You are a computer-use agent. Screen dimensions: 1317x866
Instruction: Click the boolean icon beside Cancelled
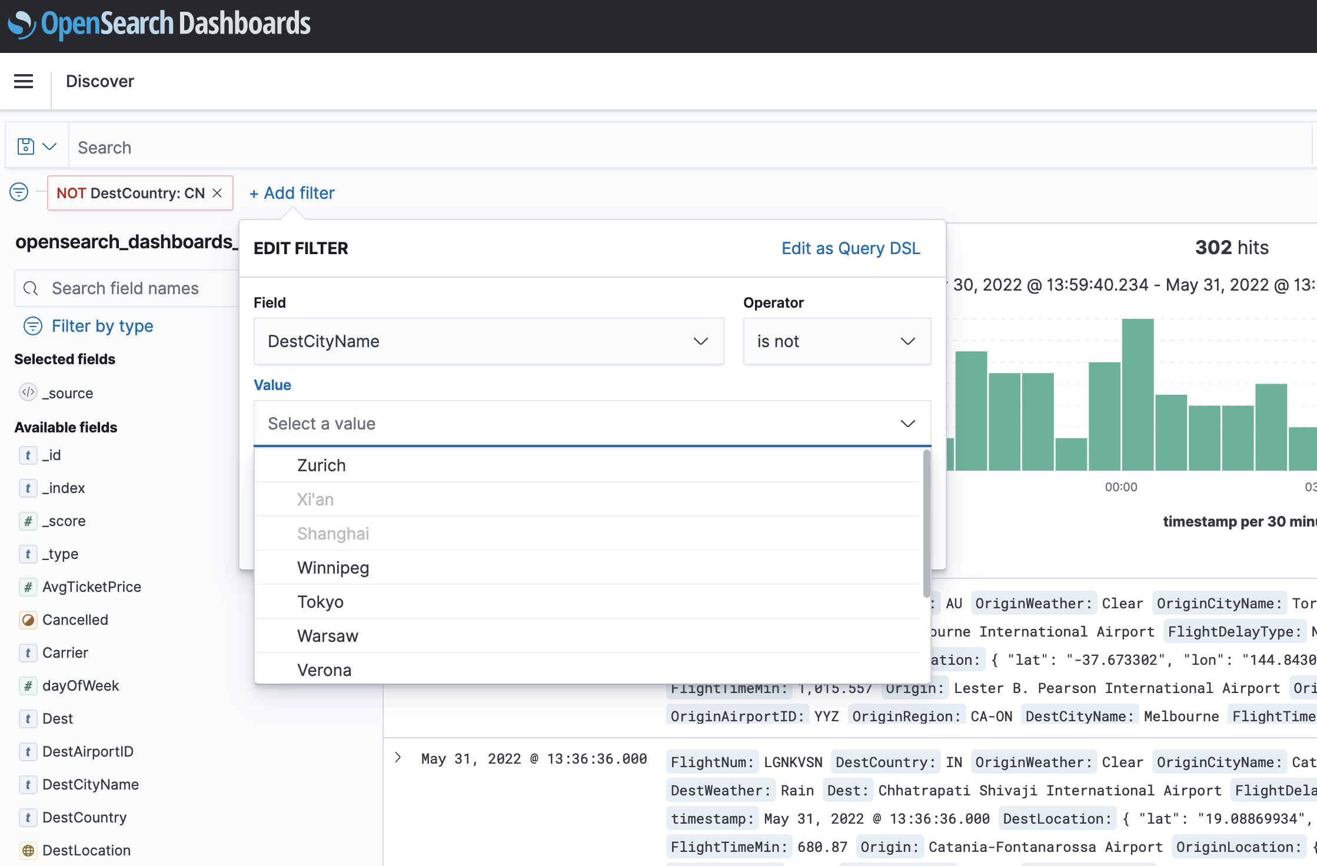click(x=28, y=619)
